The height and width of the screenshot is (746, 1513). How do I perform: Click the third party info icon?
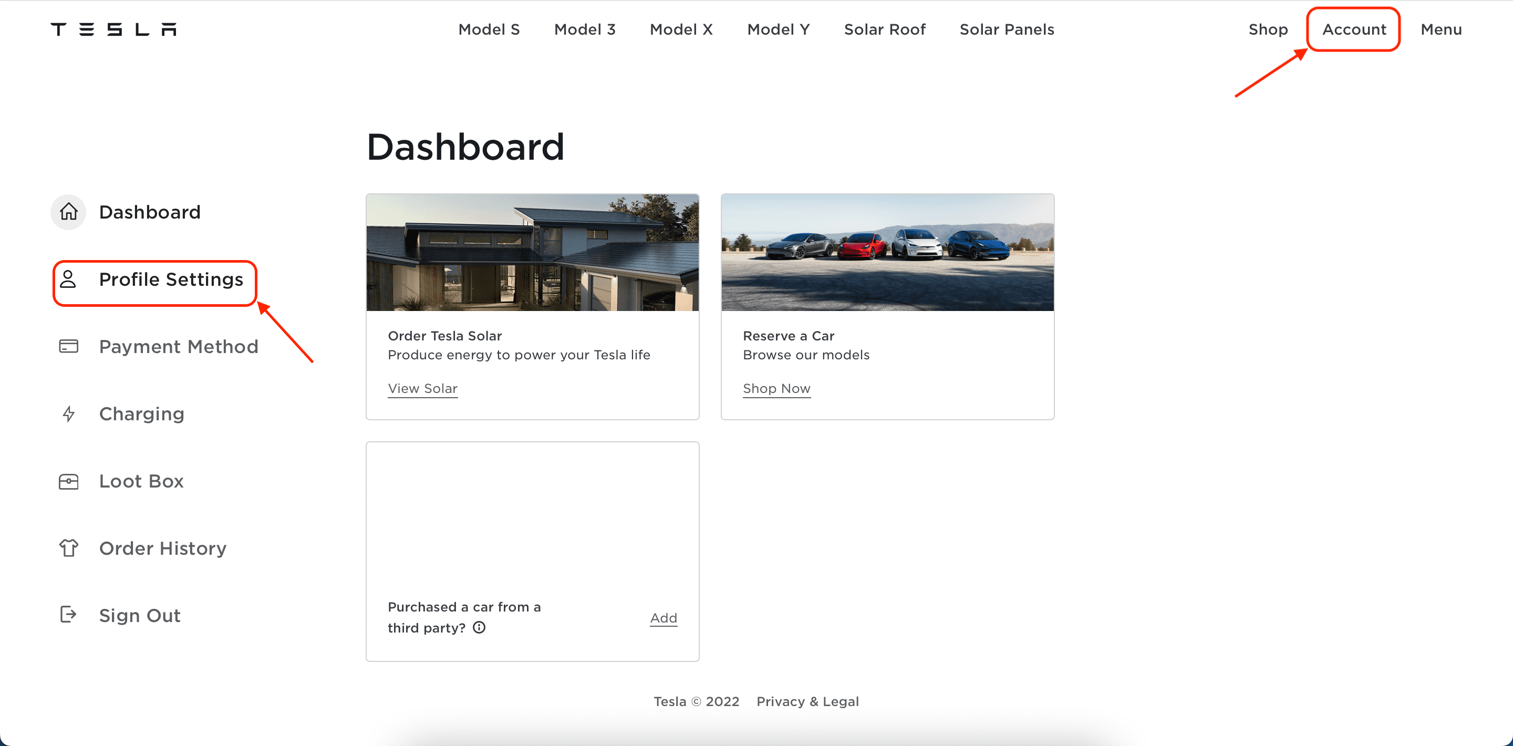479,627
